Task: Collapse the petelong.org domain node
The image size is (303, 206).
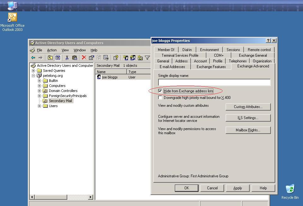Action: pyautogui.click(x=33, y=76)
